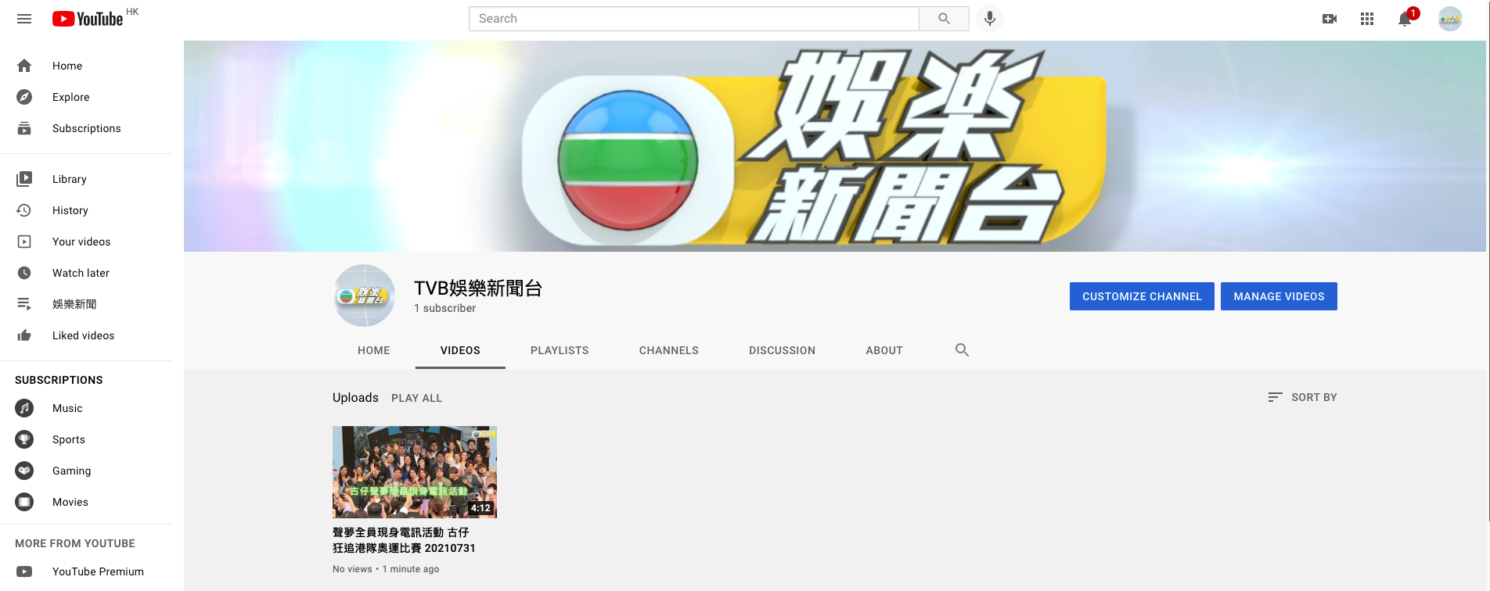Click the Subscriptions icon in sidebar
Image resolution: width=1490 pixels, height=591 pixels.
coord(24,128)
